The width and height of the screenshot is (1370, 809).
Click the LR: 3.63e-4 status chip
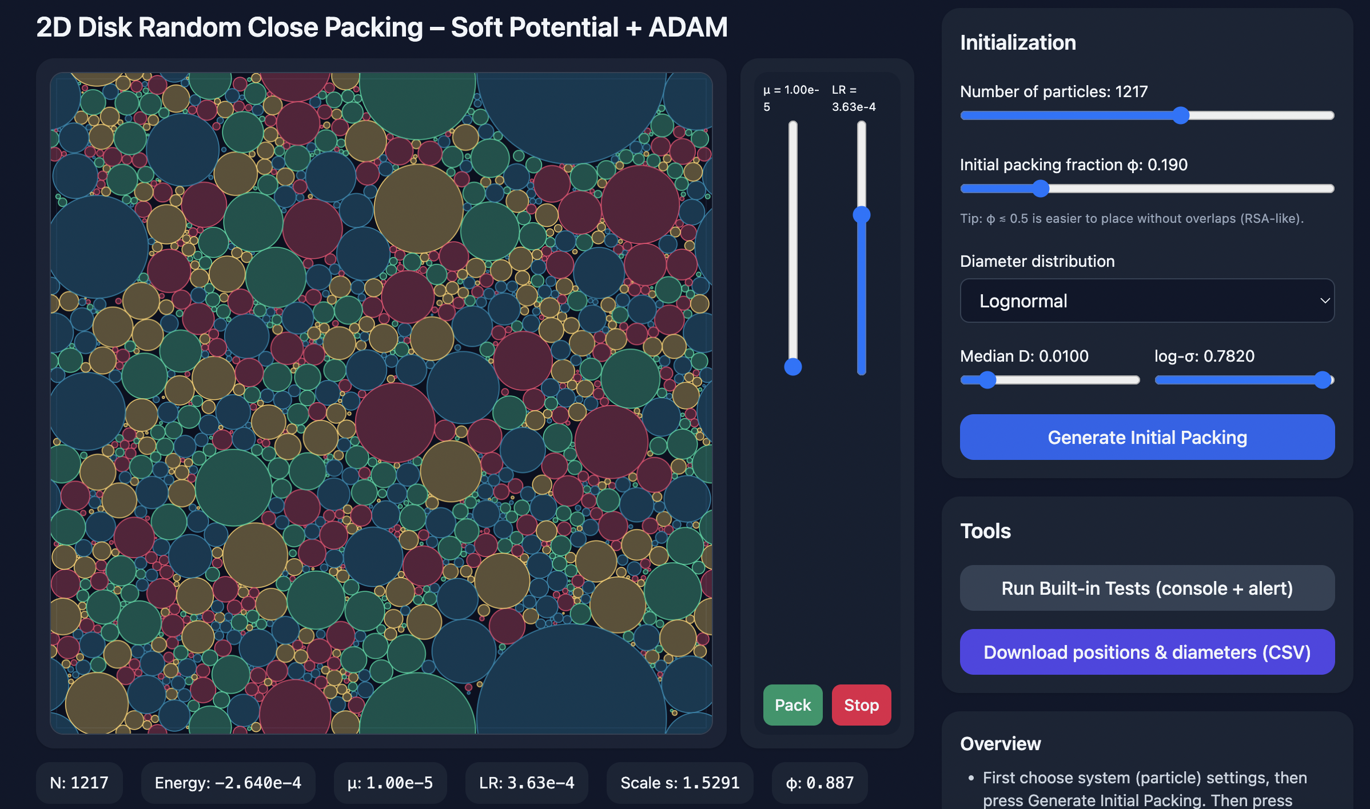tap(527, 783)
